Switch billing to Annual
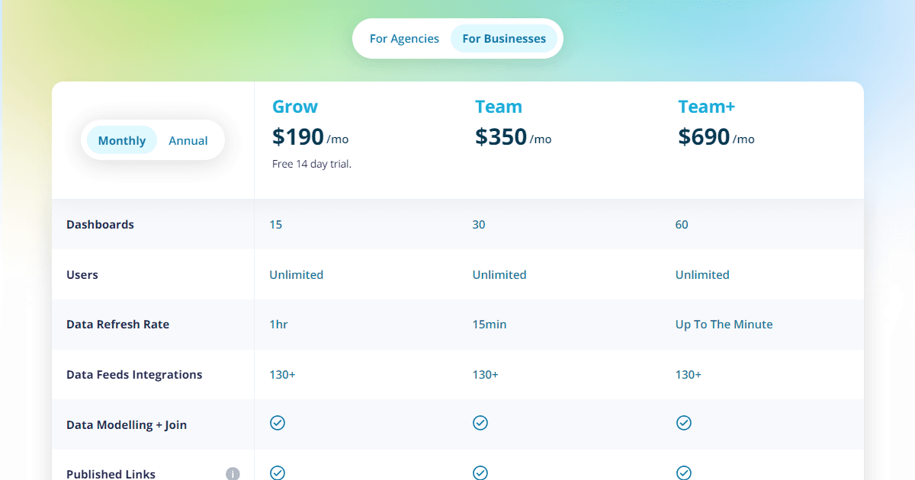The width and height of the screenshot is (915, 480). tap(188, 140)
